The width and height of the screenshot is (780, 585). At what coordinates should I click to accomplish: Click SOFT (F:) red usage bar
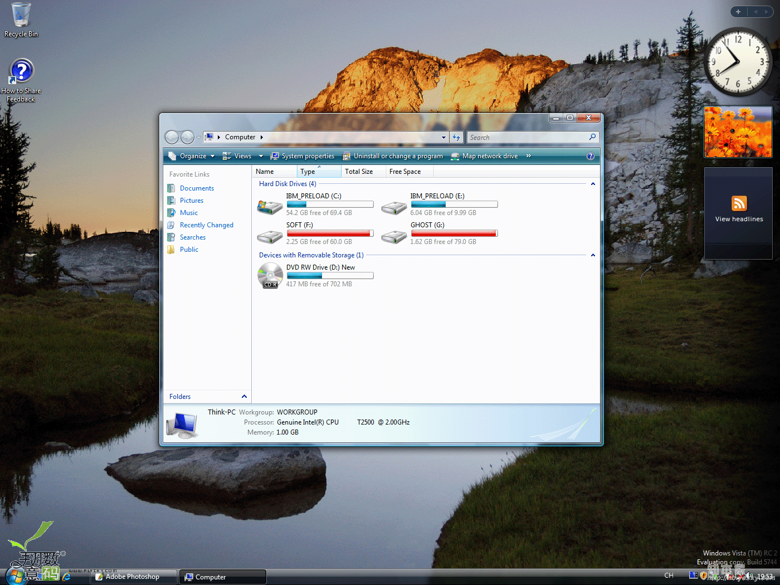tap(330, 233)
